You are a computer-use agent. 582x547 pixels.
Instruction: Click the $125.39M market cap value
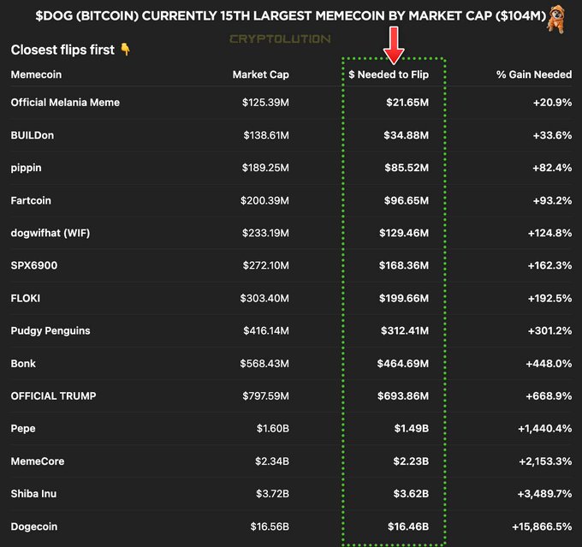(x=265, y=102)
